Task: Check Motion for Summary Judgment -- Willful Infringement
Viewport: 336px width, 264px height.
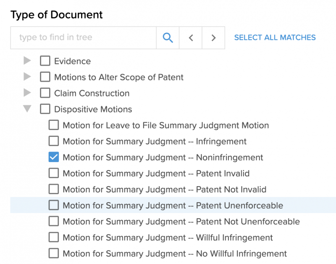Action: (53, 237)
